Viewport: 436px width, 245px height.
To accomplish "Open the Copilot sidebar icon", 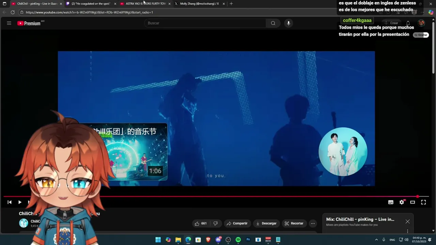I will coord(431,12).
